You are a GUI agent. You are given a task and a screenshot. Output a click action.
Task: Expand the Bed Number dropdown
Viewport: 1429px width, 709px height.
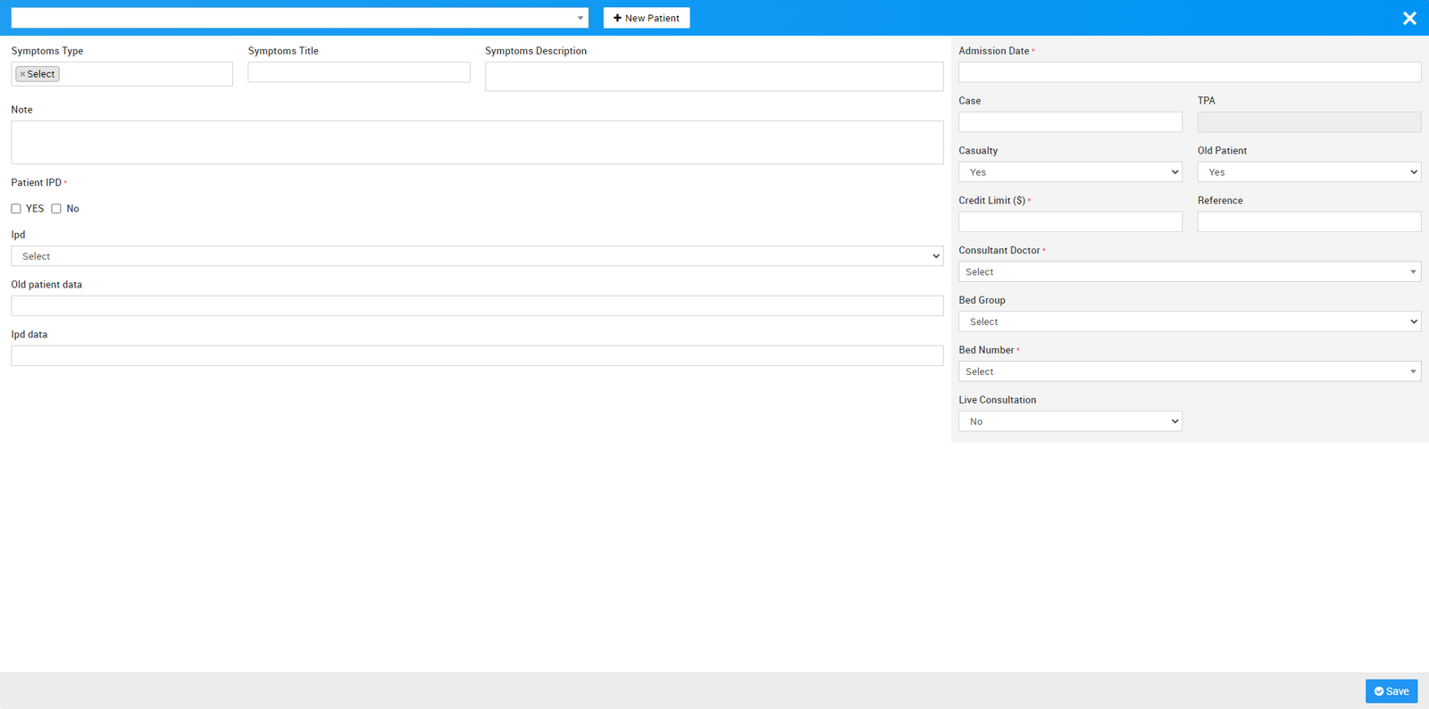[1189, 371]
